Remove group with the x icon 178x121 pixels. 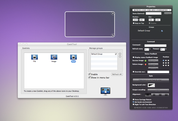pos(120,56)
